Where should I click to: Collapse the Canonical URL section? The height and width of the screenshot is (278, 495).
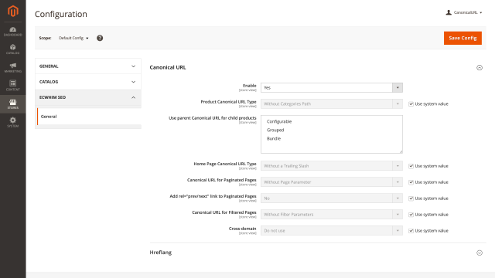click(480, 67)
